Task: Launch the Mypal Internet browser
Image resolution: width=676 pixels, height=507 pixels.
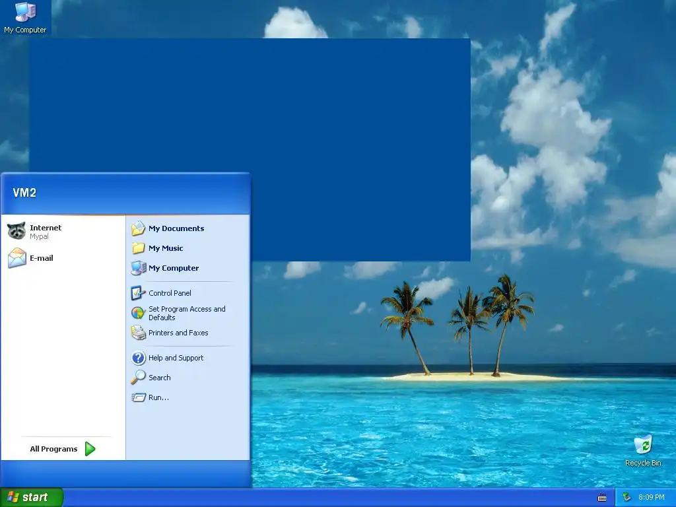Action: 63,232
